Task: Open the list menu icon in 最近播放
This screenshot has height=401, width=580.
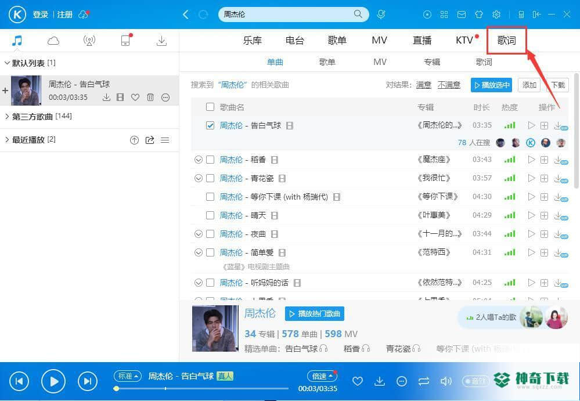Action: tap(165, 140)
